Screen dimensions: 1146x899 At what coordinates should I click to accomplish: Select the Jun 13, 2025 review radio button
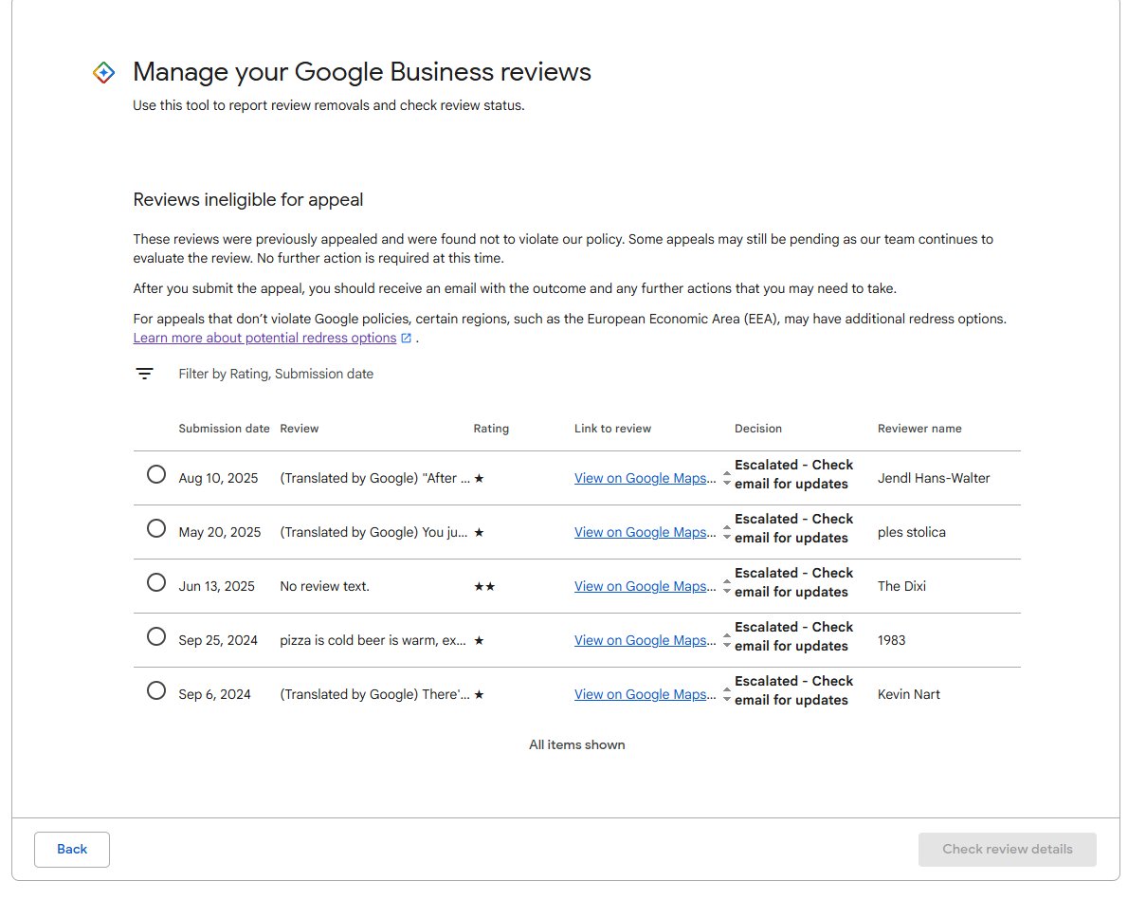[x=156, y=582]
